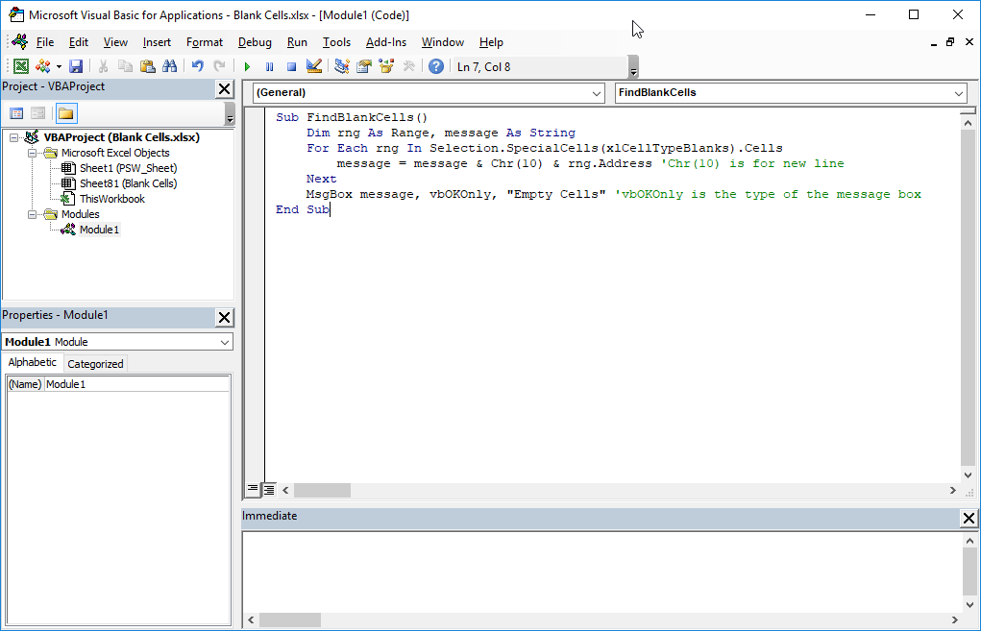Click the VBA icon left of File menu

[x=20, y=42]
